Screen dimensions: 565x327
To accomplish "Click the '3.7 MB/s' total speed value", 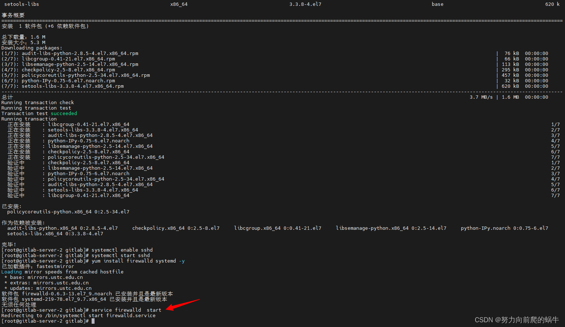I will (481, 97).
